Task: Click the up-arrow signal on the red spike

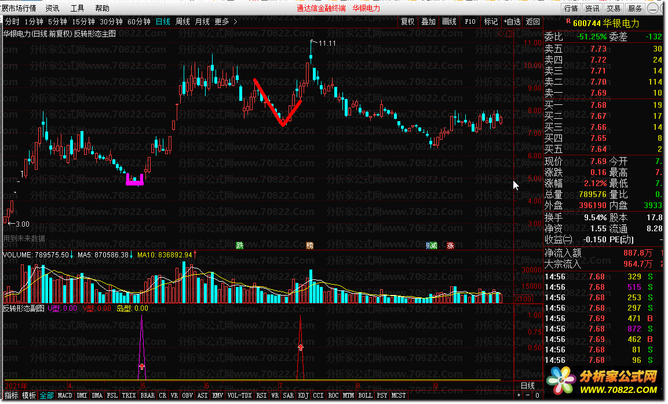Action: 301,348
